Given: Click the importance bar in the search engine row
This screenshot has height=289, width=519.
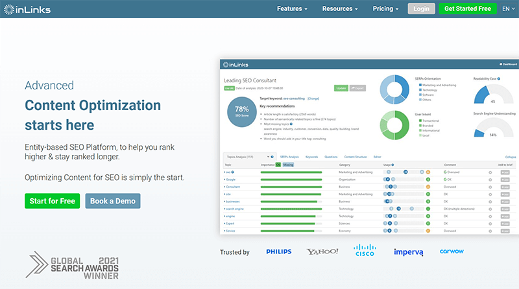Looking at the screenshot, I should click(x=291, y=209).
